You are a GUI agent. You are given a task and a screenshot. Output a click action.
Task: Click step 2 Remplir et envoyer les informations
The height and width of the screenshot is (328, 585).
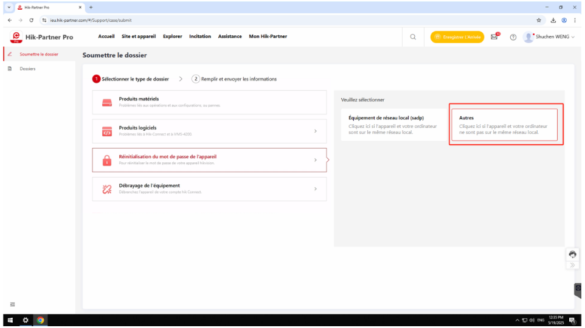[234, 79]
